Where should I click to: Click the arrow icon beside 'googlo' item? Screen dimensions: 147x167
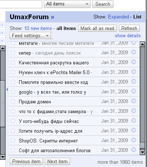tap(134, 91)
